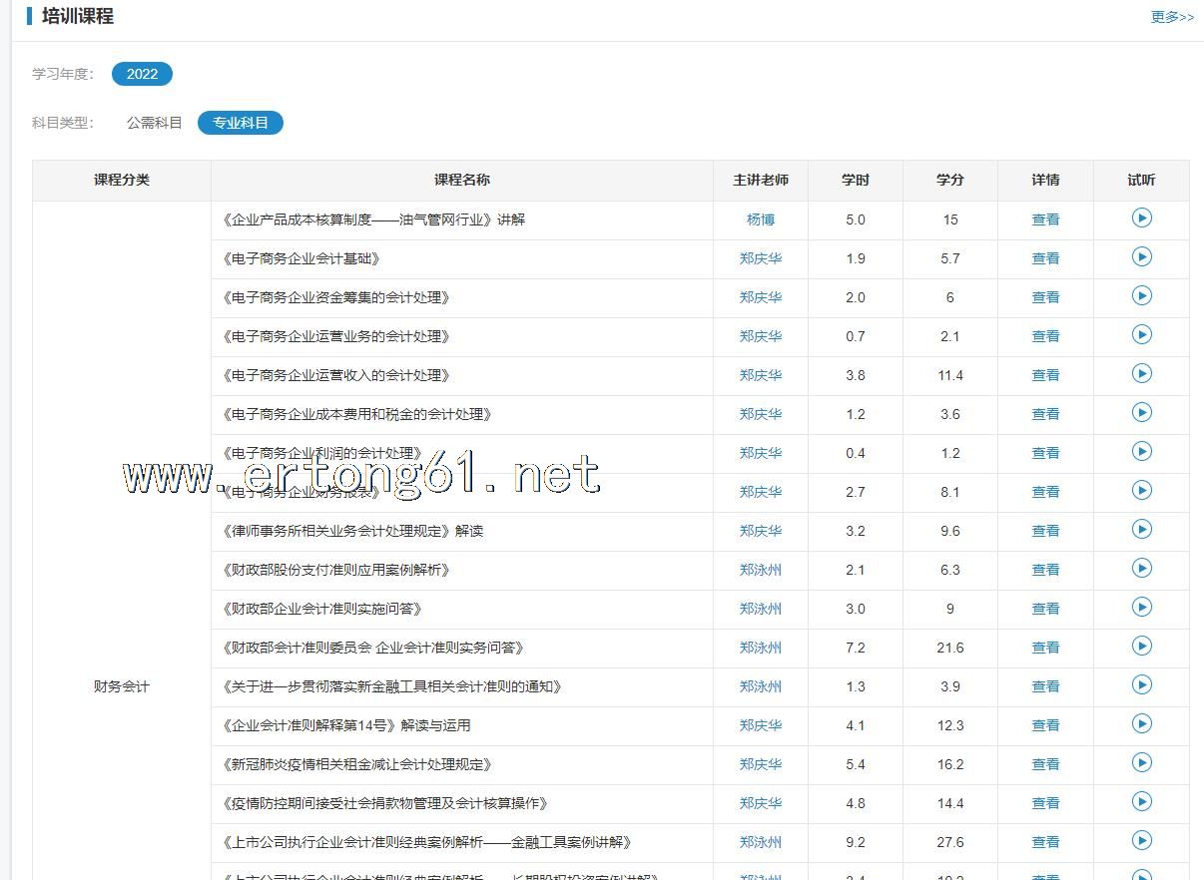Open 更多>> link for more courses

[1172, 17]
